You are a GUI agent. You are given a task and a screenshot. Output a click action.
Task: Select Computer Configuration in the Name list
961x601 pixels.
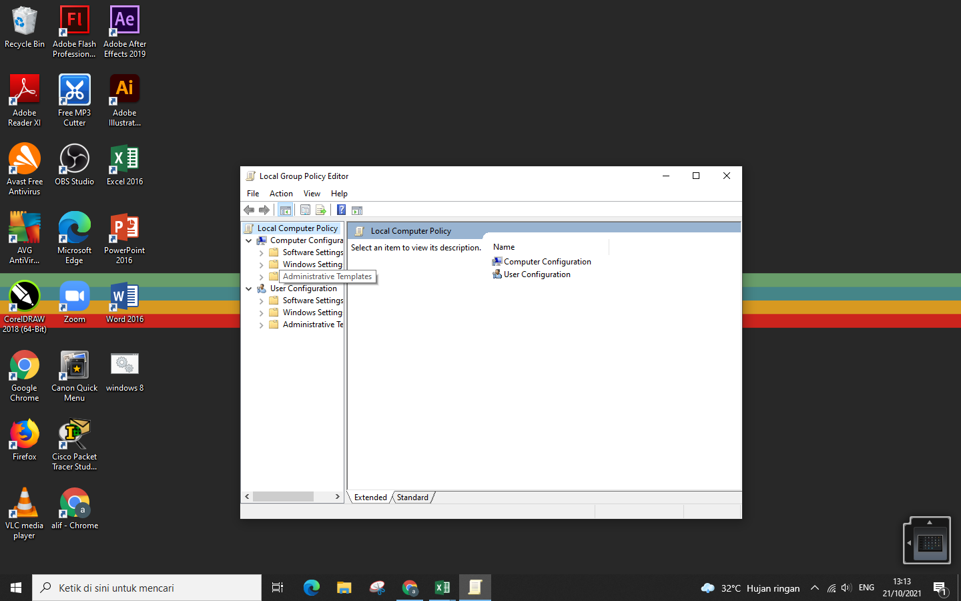tap(547, 262)
